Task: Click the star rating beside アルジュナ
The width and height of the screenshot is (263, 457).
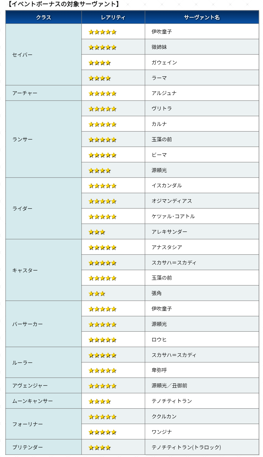Action: coord(102,94)
